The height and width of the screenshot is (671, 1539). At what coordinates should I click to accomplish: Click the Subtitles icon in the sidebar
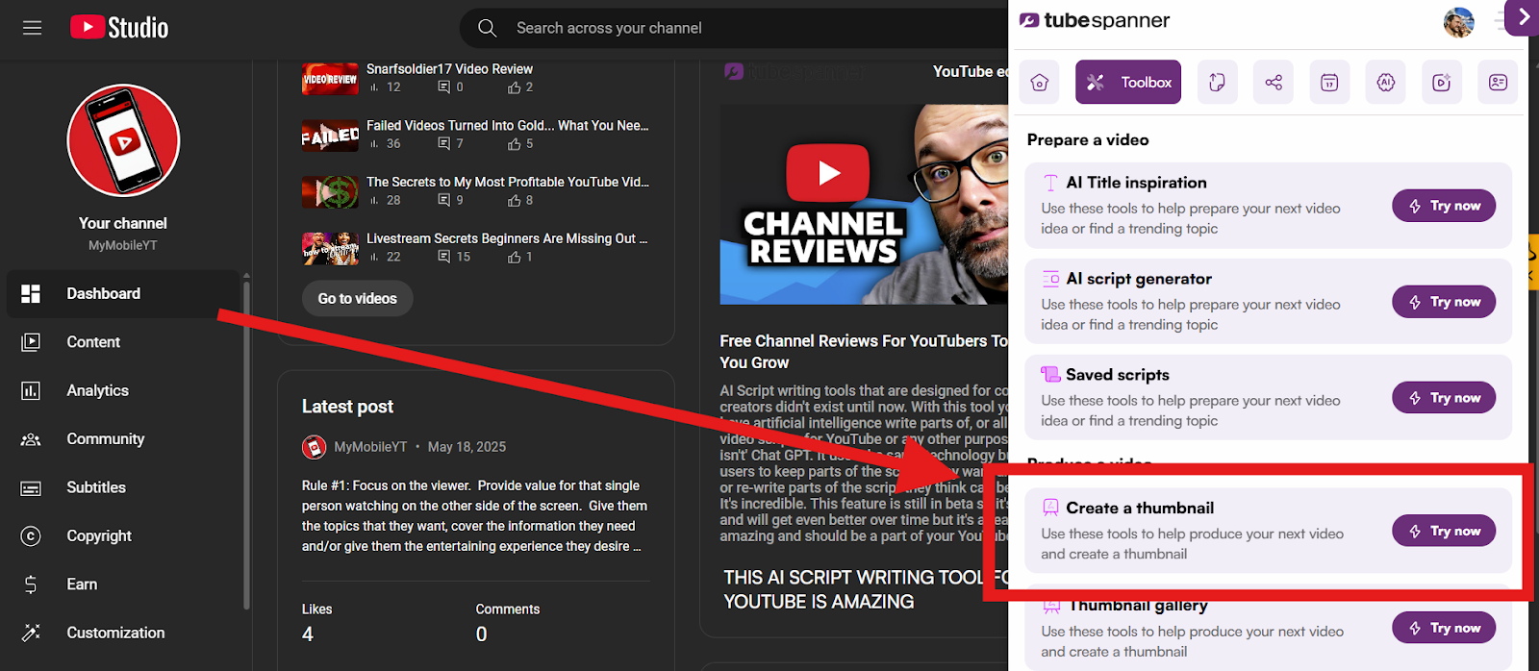click(x=31, y=488)
